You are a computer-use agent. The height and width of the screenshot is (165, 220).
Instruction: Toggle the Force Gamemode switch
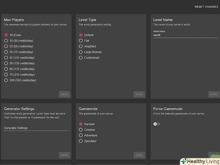point(157,124)
